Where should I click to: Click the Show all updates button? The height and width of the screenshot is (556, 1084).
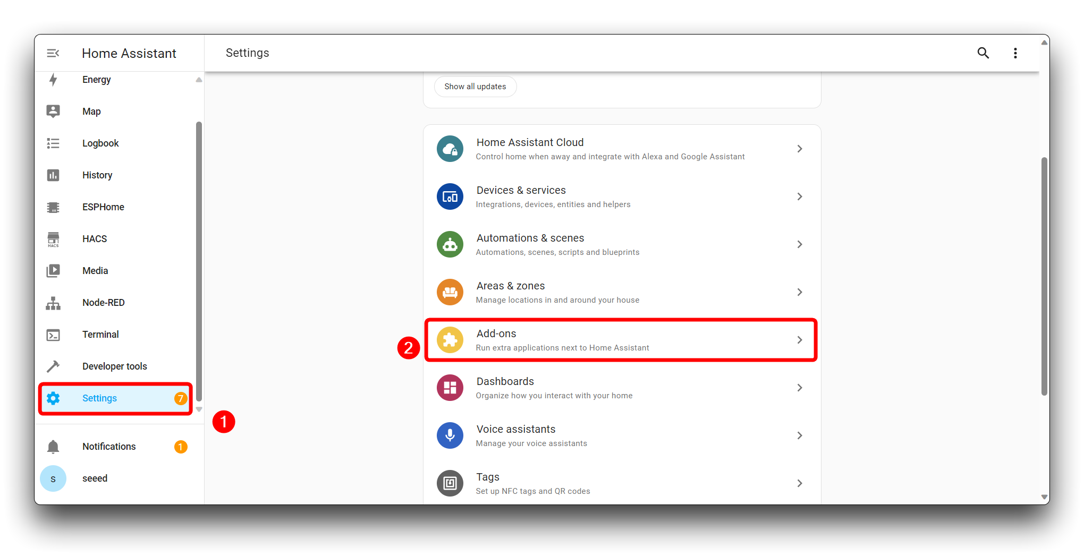coord(475,87)
